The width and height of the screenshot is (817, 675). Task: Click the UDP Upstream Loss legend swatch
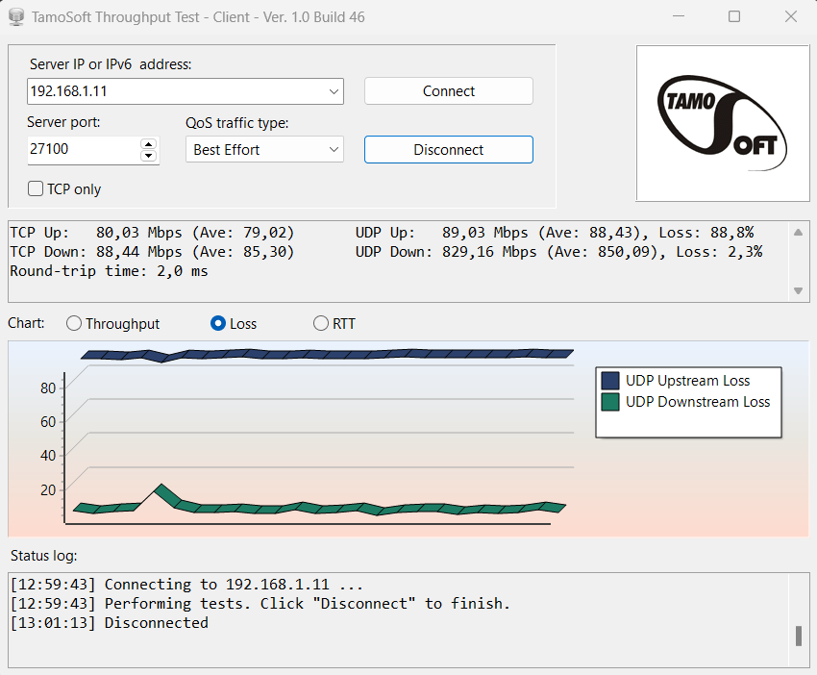point(610,381)
